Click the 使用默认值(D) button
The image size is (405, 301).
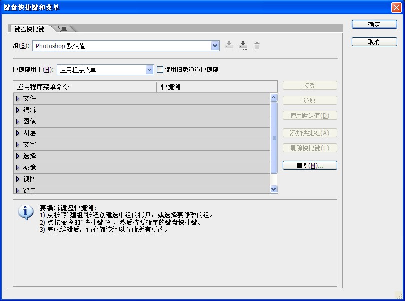[310, 115]
